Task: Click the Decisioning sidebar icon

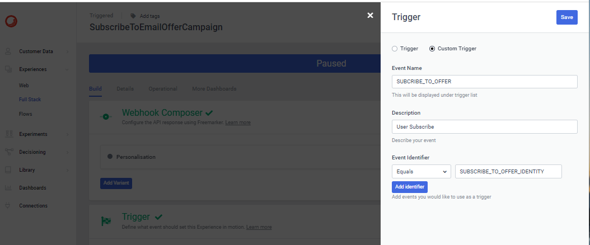Action: click(8, 152)
